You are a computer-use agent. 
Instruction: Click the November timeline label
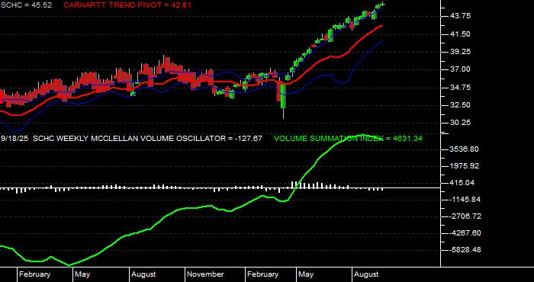205,274
